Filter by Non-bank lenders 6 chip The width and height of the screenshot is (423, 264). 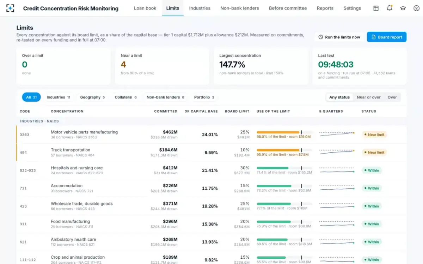[x=166, y=97]
